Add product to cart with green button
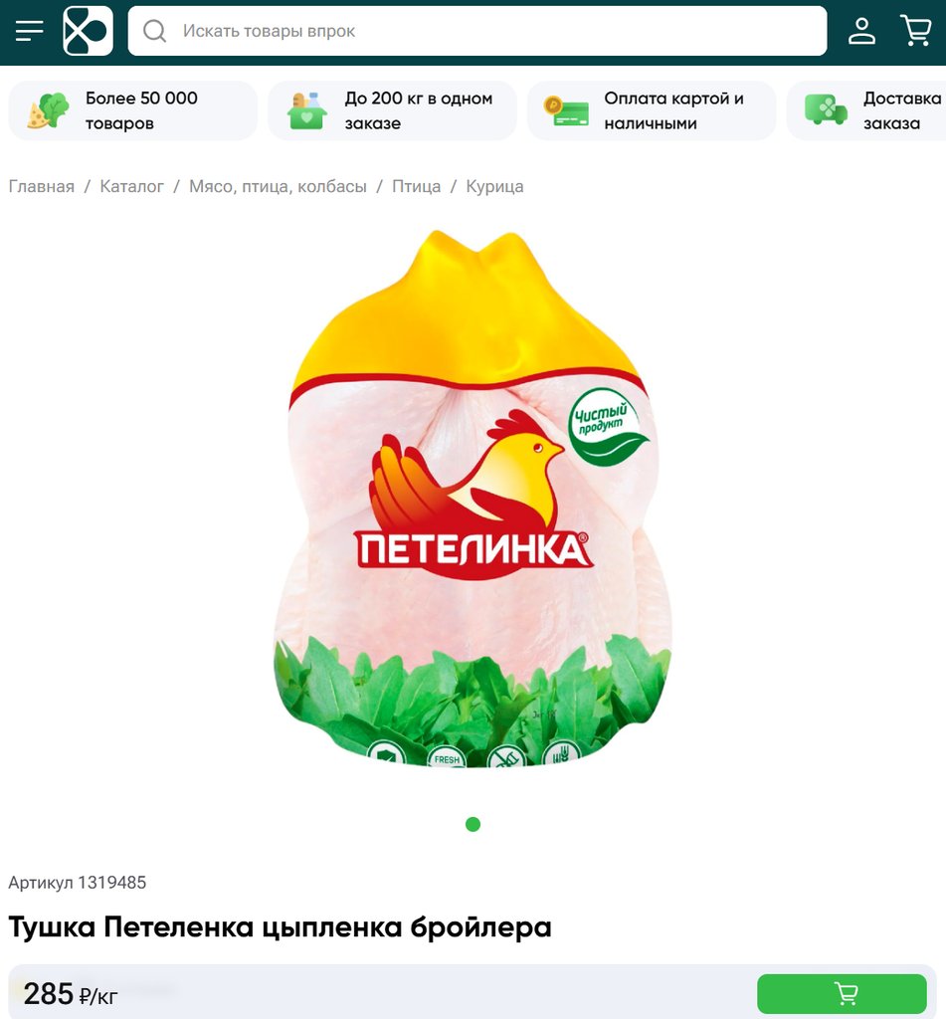The image size is (946, 1019). (842, 994)
